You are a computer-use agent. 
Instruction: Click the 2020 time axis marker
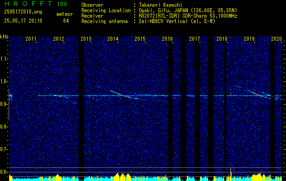tap(276, 38)
